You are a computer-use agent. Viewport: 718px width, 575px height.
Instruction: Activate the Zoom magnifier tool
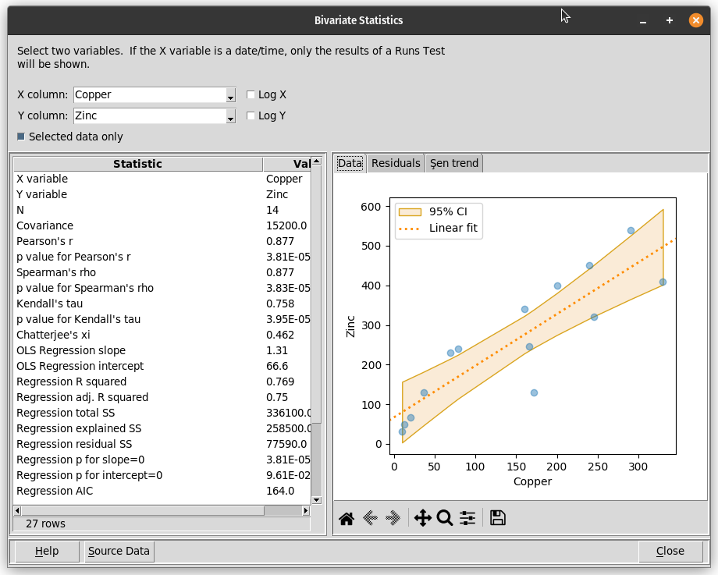point(445,518)
